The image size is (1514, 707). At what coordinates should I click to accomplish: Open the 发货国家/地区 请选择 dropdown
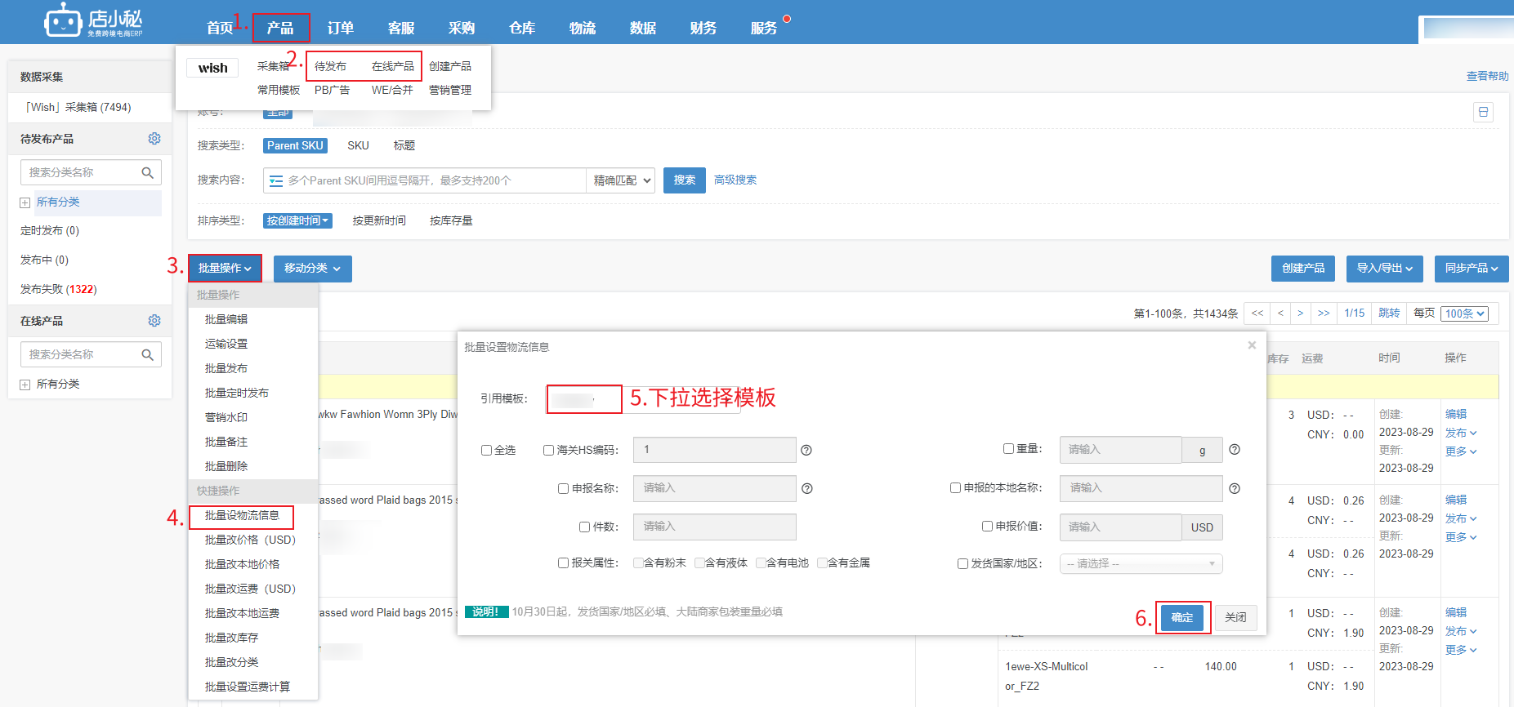[1141, 563]
